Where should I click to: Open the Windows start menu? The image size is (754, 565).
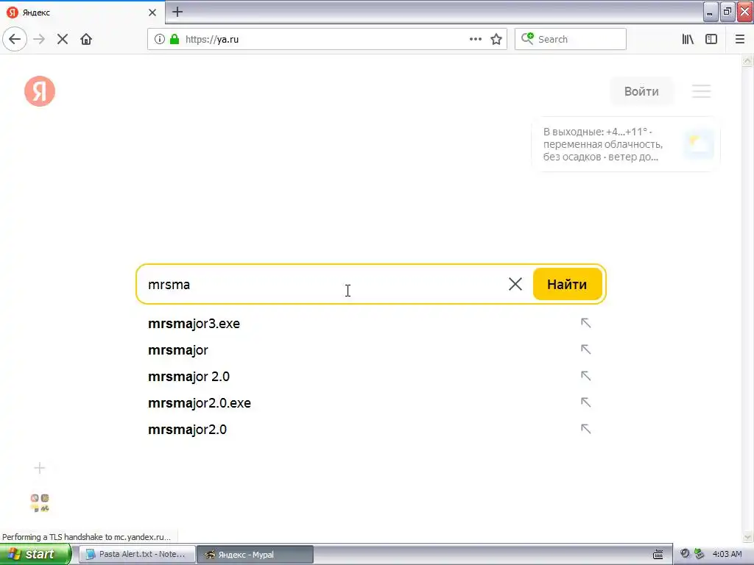[35, 554]
